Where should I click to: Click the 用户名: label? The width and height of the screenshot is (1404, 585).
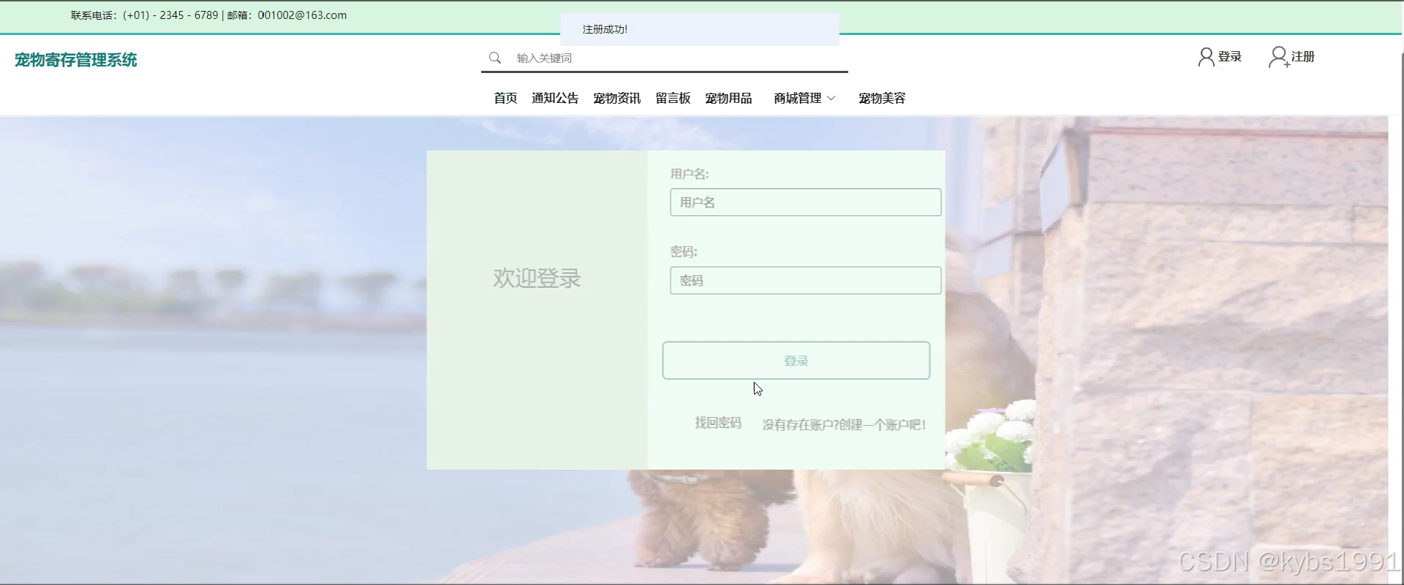[690, 174]
